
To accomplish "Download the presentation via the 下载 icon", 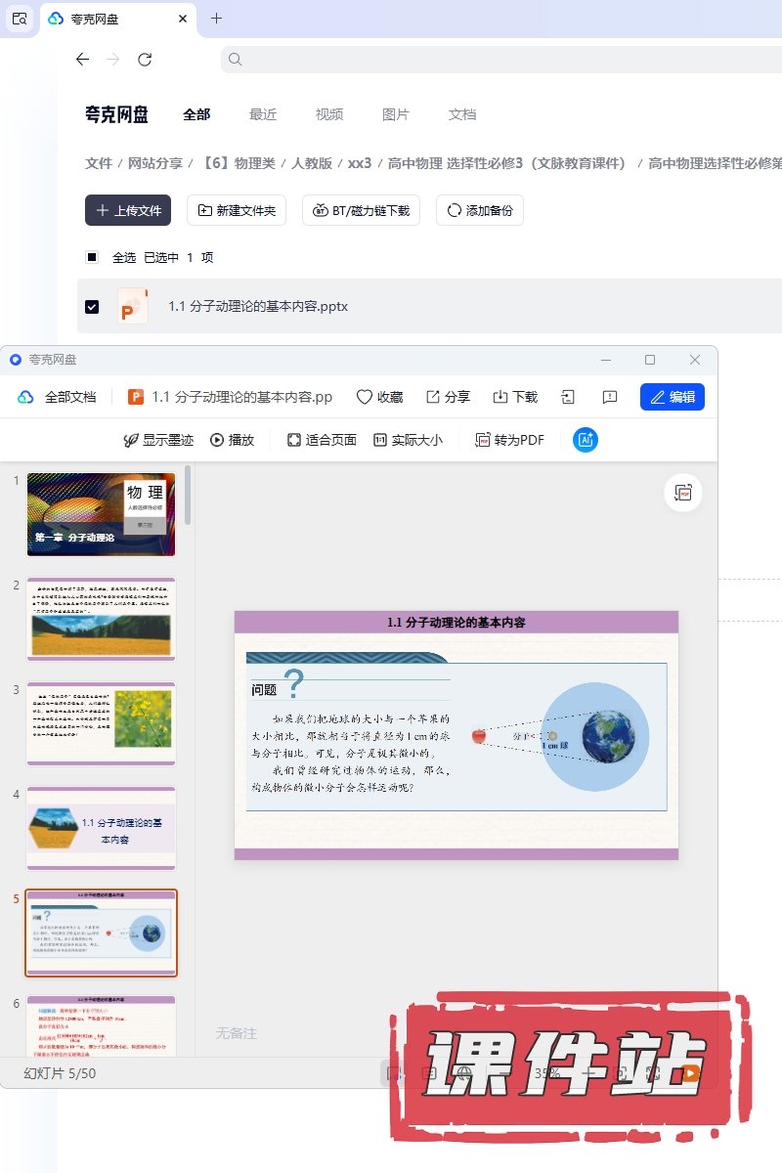I will click(515, 397).
